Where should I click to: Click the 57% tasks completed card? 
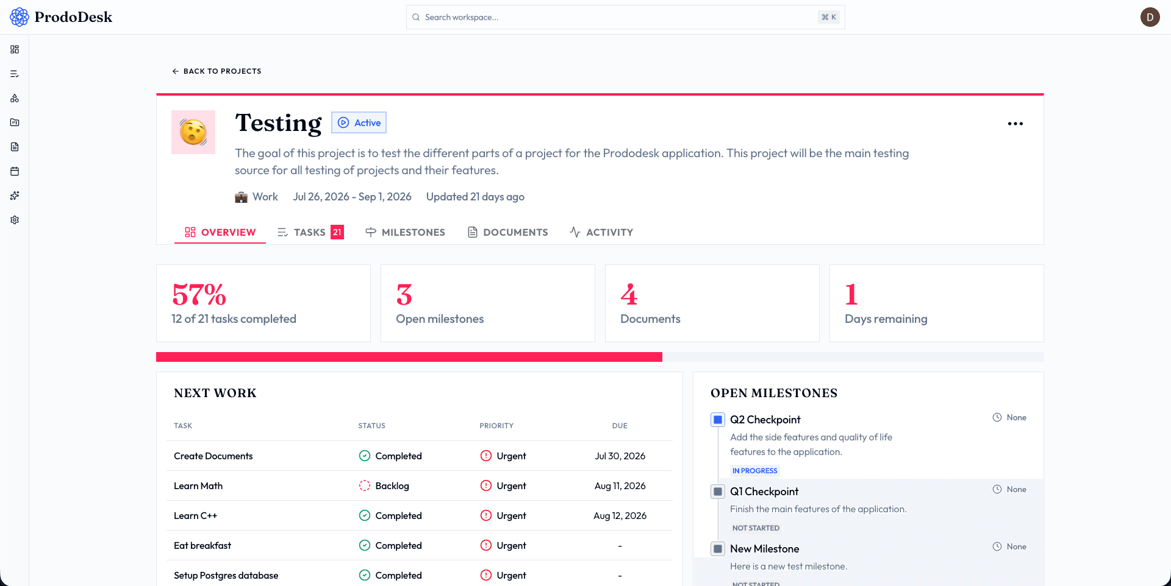[263, 303]
